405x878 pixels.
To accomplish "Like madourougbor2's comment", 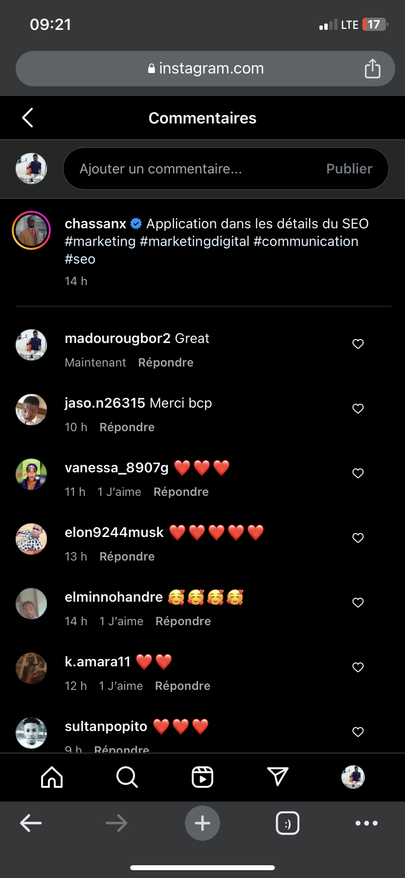I will tap(358, 344).
